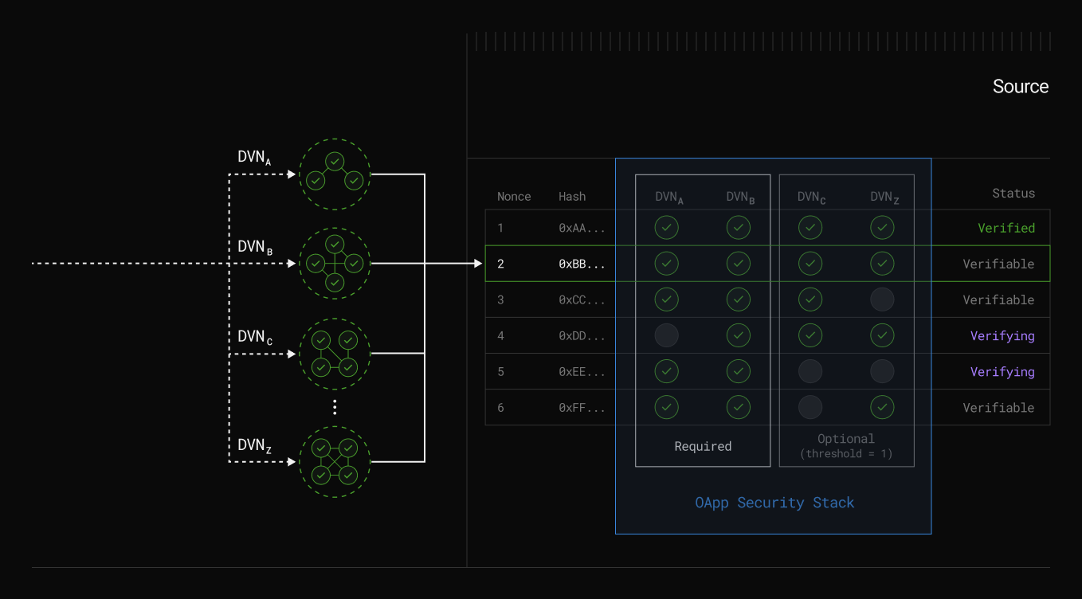Click the DVN_B checkmark on nonce 6
Screen dimensions: 1082x599
(738, 407)
